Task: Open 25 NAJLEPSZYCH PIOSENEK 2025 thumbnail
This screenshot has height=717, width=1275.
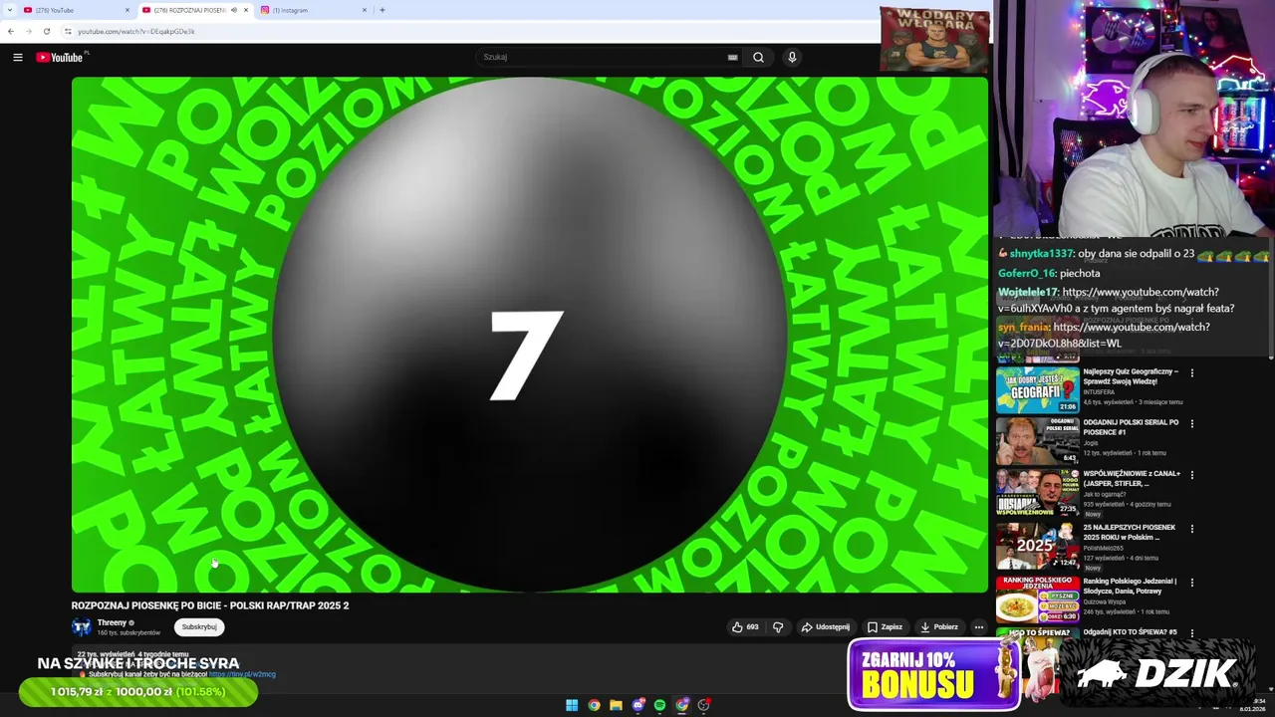Action: pyautogui.click(x=1037, y=545)
